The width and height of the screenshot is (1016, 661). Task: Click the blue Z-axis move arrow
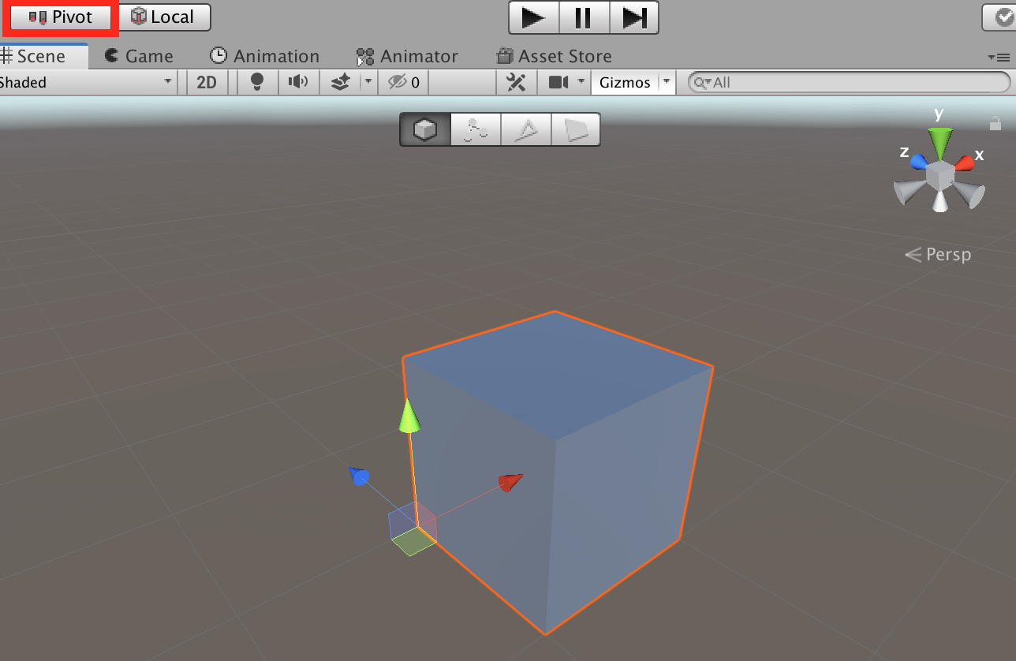pyautogui.click(x=359, y=476)
